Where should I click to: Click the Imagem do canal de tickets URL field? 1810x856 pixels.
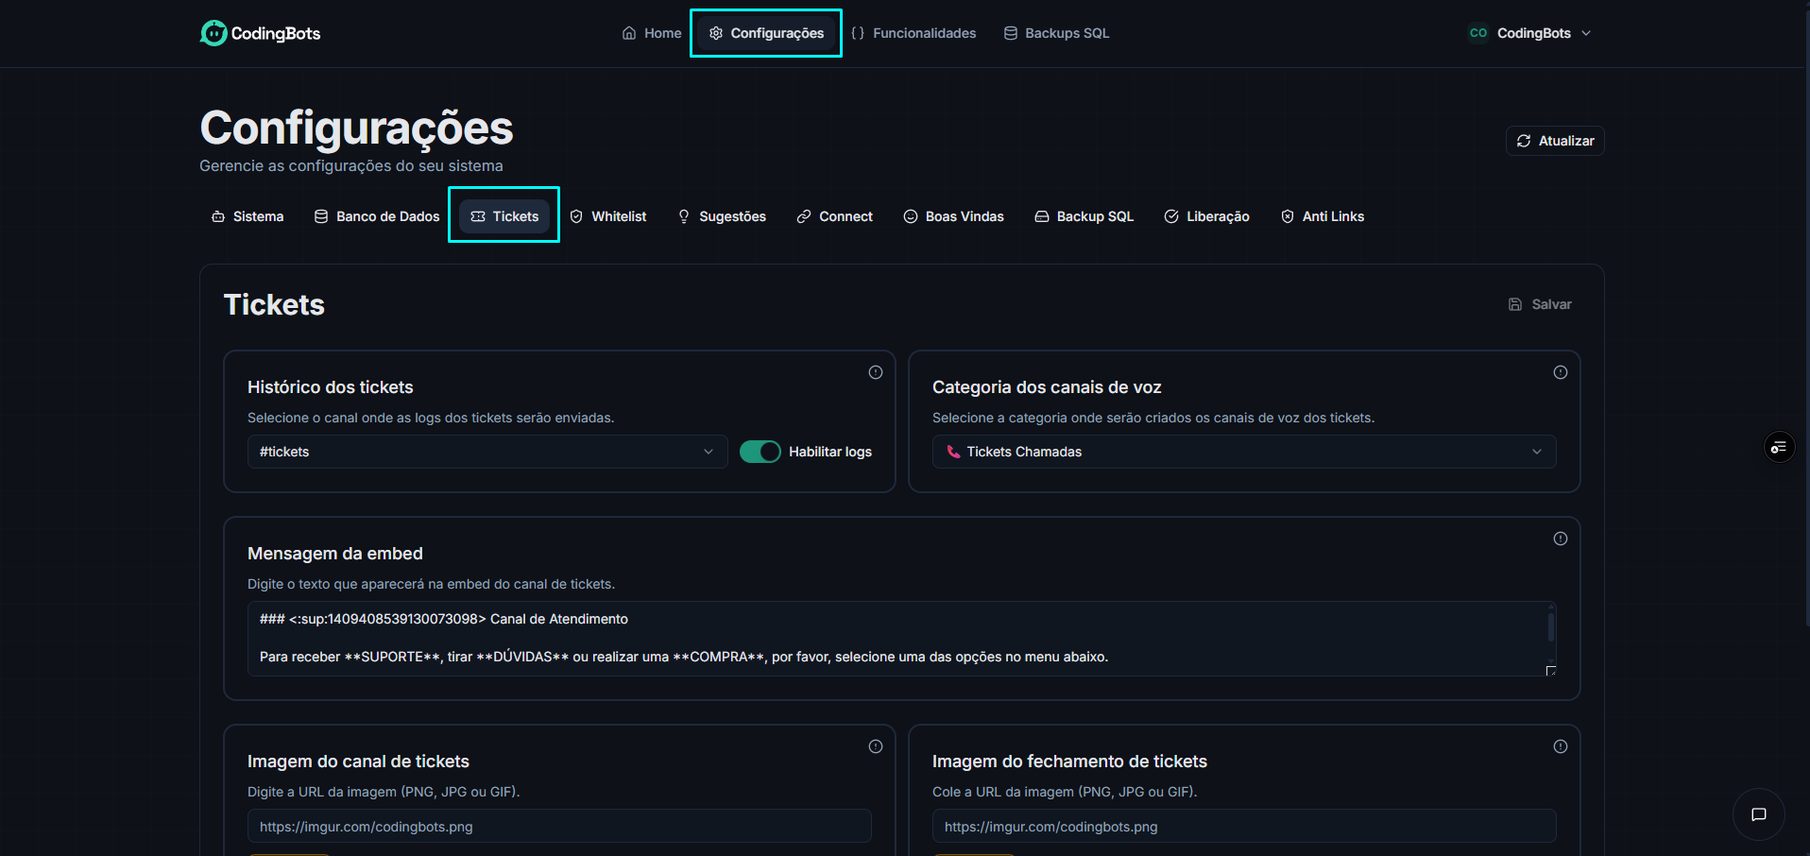[558, 826]
